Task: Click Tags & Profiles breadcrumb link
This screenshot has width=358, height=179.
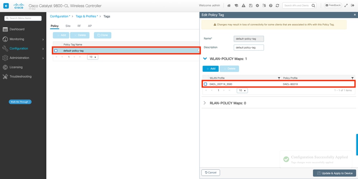Action: tap(86, 16)
